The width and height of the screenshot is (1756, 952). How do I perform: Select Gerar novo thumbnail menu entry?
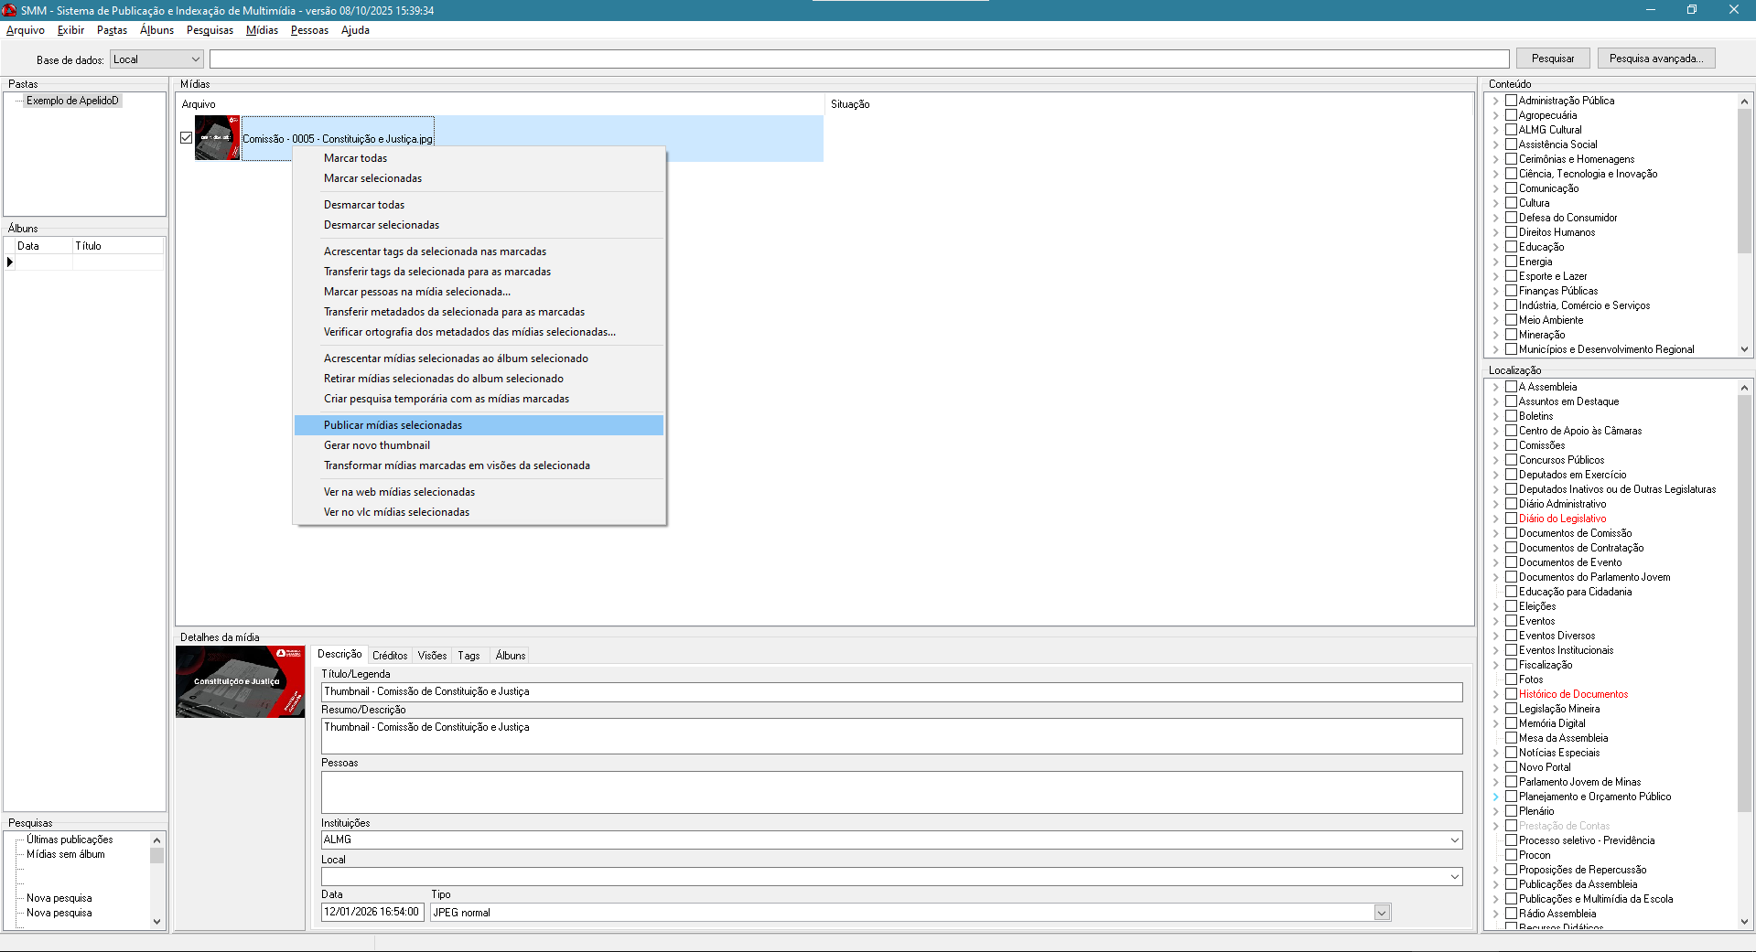[376, 445]
